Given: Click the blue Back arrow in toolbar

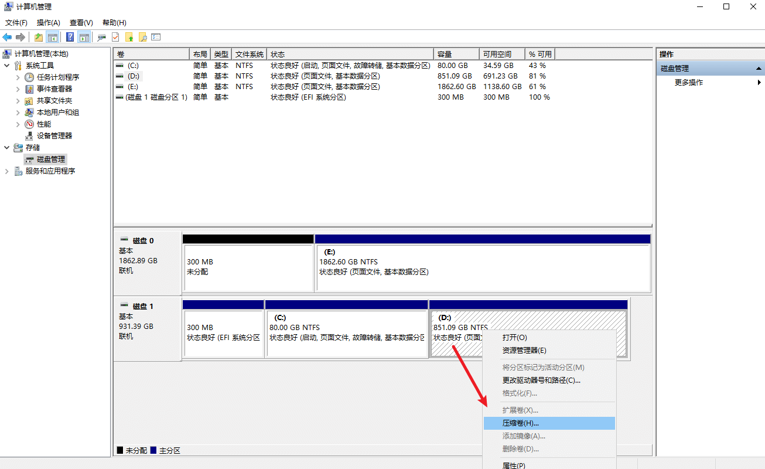Looking at the screenshot, I should click(x=7, y=38).
